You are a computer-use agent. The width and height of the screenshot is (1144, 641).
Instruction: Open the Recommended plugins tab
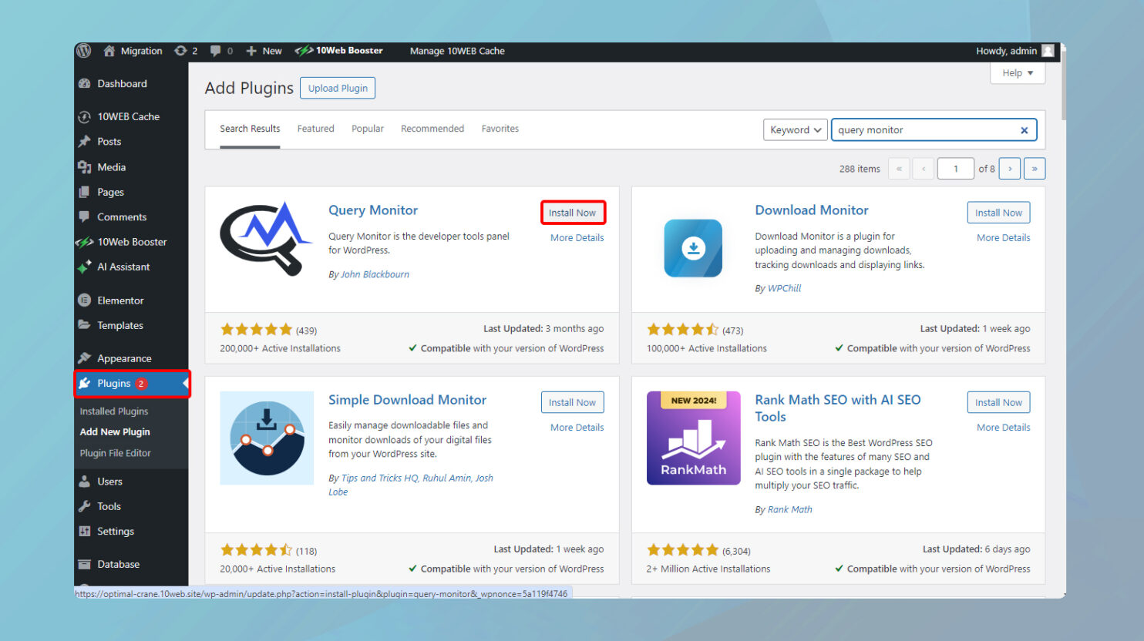(432, 129)
